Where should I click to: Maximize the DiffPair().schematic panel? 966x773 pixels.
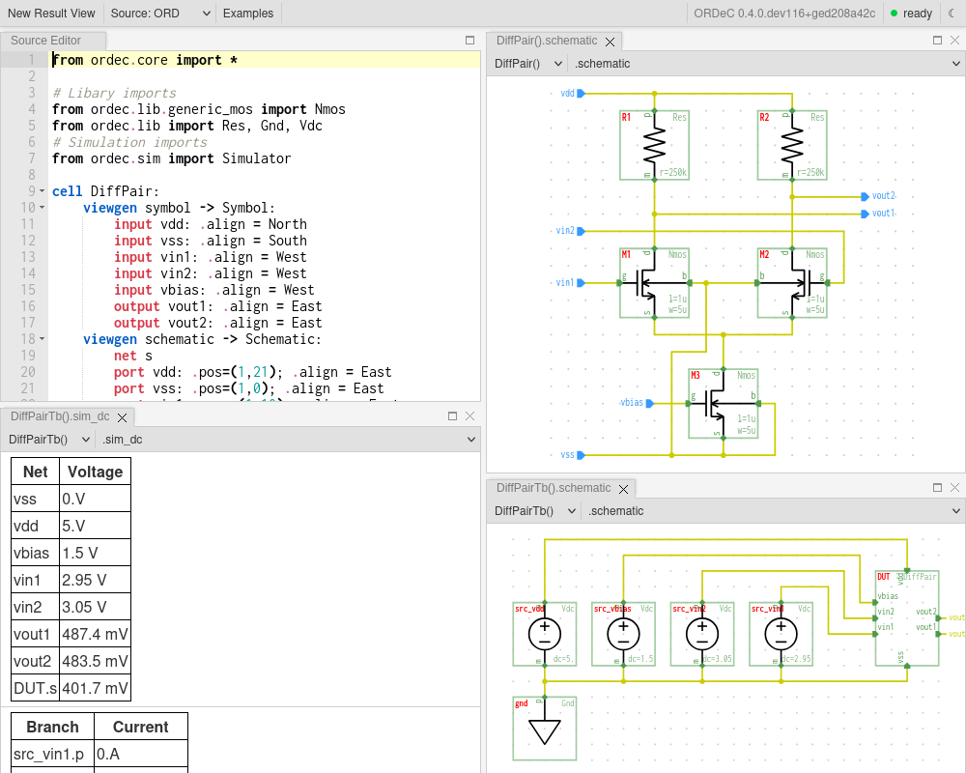[x=938, y=40]
